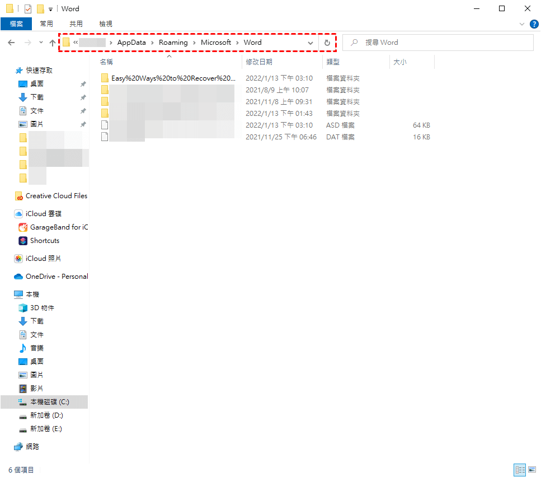The width and height of the screenshot is (541, 477).
Task: Open pinned 文件 under quick access
Action: click(37, 111)
